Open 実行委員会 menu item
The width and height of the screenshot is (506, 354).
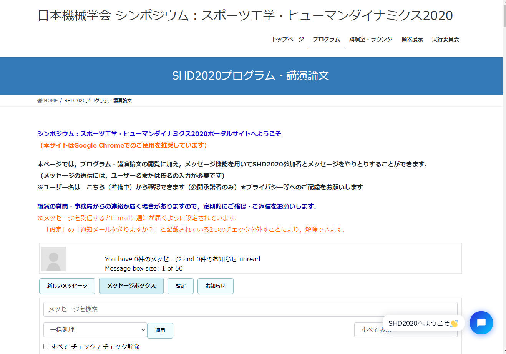tap(445, 39)
